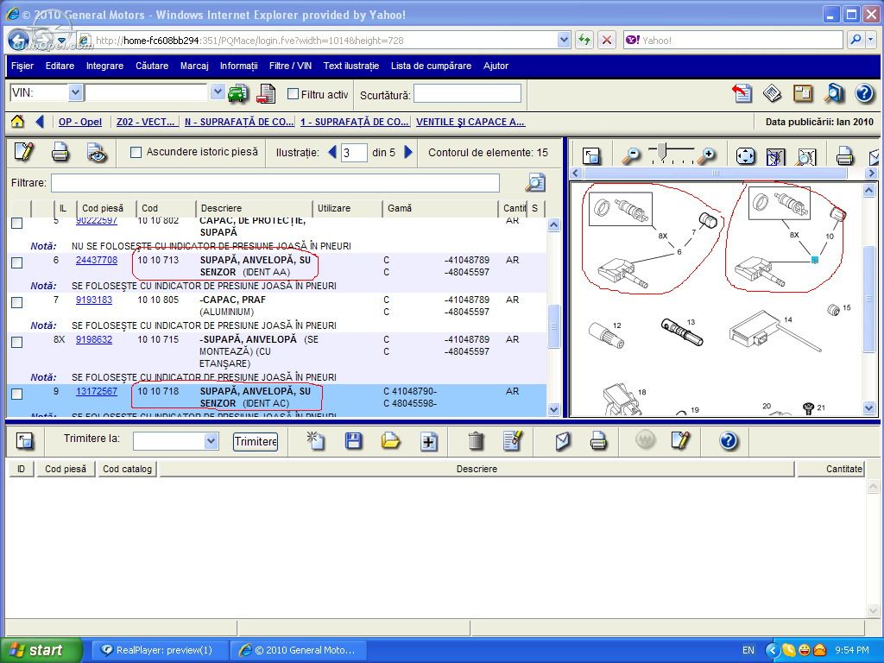Click the save floppy disk icon in shopping list toolbar
The image size is (884, 663).
(353, 440)
